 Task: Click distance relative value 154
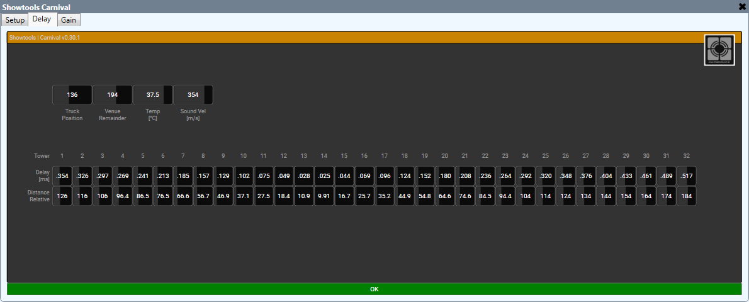pos(626,196)
